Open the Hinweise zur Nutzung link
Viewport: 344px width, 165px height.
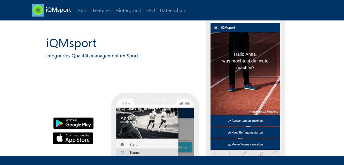pyautogui.click(x=264, y=112)
